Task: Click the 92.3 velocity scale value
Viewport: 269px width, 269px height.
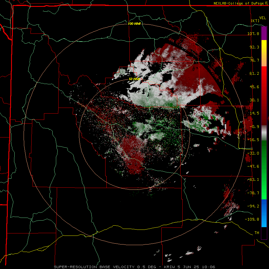Action: click(254, 47)
